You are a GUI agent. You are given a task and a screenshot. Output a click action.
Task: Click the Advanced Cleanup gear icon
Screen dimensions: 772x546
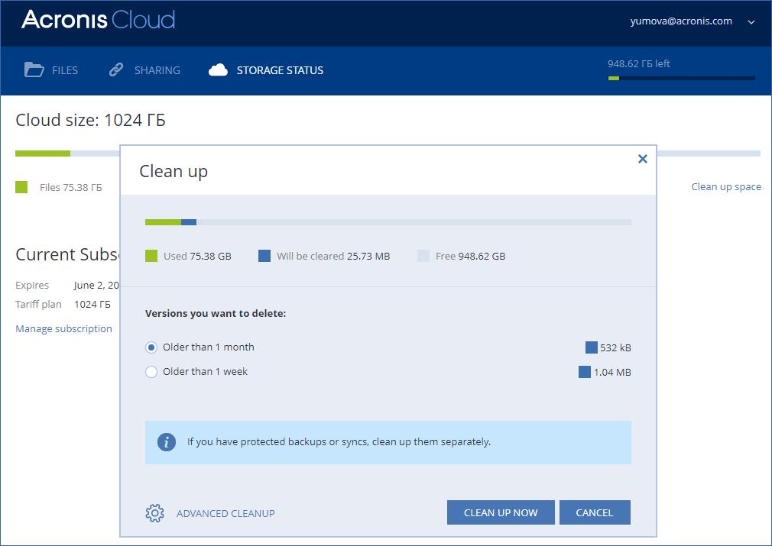(x=154, y=513)
